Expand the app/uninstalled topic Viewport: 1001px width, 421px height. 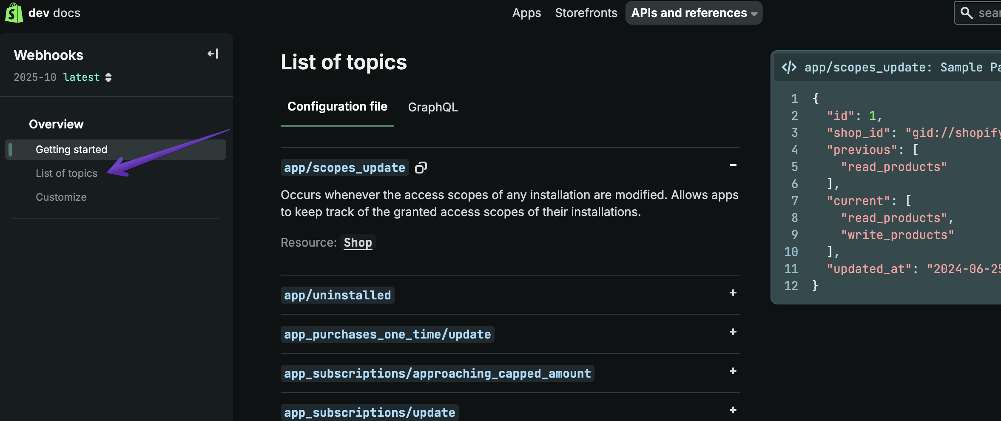click(x=733, y=293)
